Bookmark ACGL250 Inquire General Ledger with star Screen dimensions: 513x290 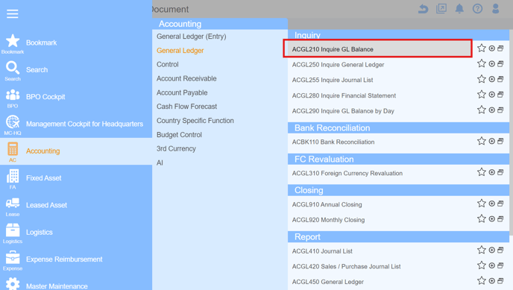pyautogui.click(x=481, y=64)
